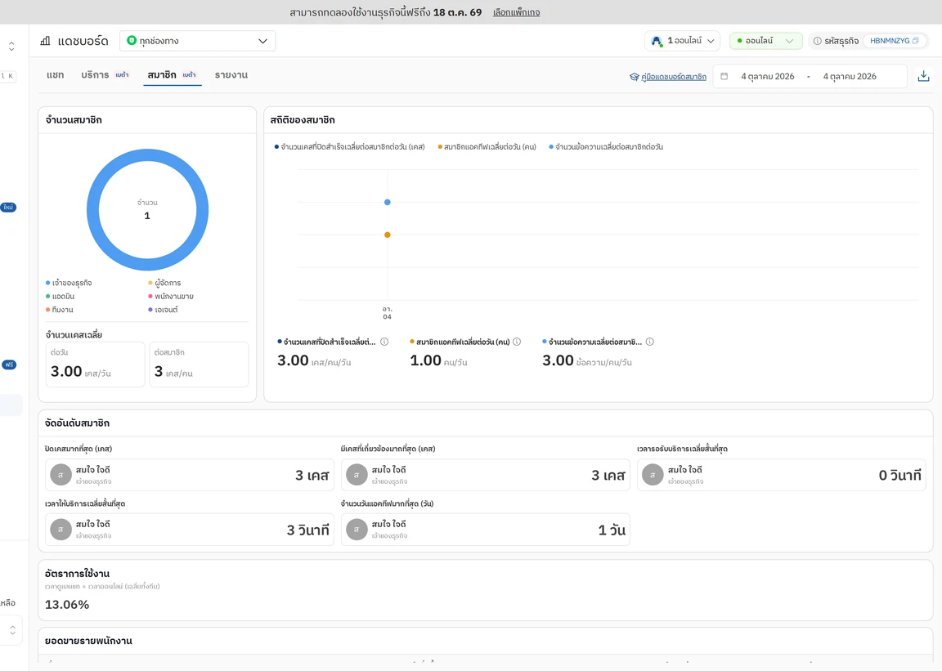Click the 13.06% usage rate value
This screenshot has height=671, width=942.
click(67, 604)
